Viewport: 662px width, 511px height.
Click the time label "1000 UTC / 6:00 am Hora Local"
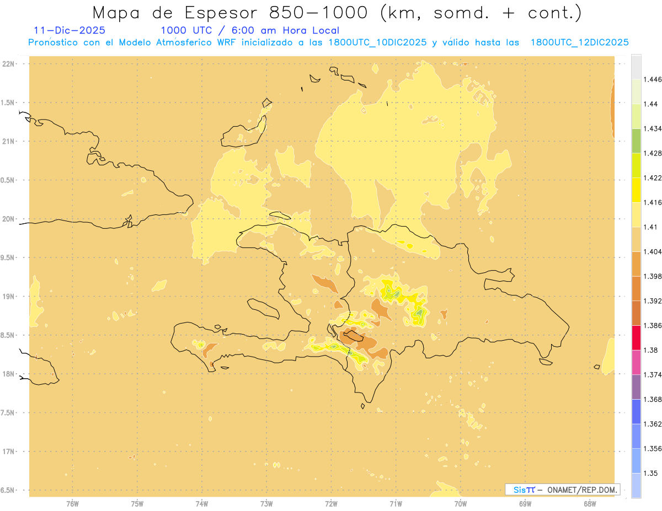(250, 30)
